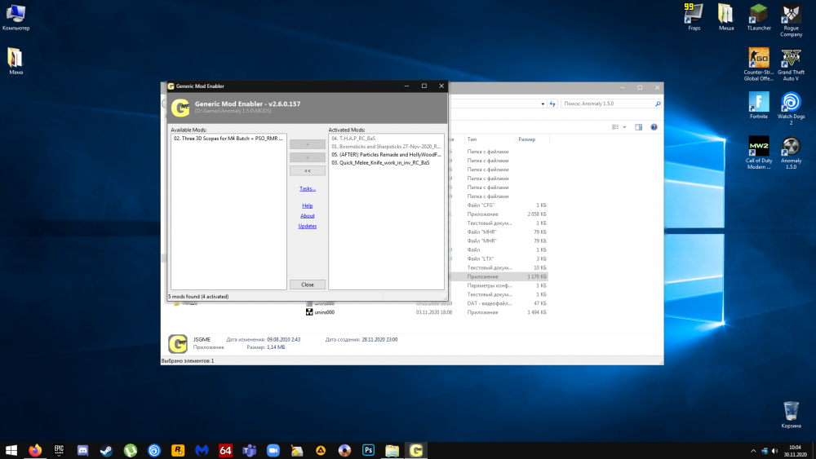Open Firefox from the taskbar
Image resolution: width=816 pixels, height=459 pixels.
coord(35,450)
